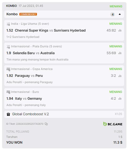Open stats icon for Paraguay vs Peru
The height and width of the screenshot is (151, 128).
(x=120, y=76)
